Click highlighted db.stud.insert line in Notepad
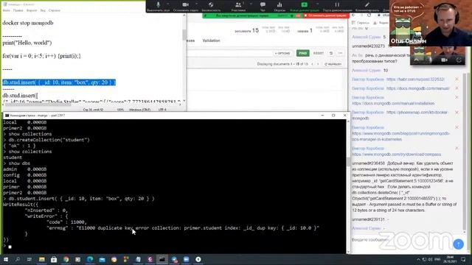The height and width of the screenshot is (265, 472). point(59,82)
